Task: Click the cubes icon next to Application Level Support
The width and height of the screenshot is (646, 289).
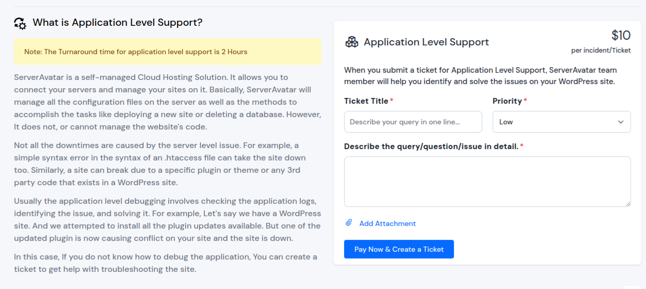Action: 351,42
